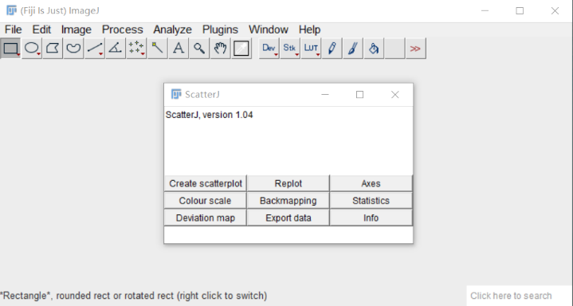Select the Paintbrush tool
573x306 pixels.
point(352,49)
